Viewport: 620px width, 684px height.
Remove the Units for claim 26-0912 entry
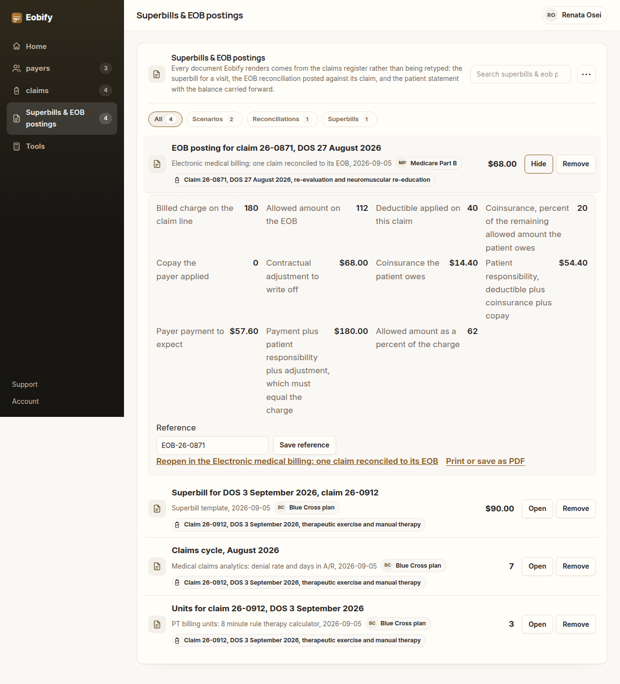point(576,624)
